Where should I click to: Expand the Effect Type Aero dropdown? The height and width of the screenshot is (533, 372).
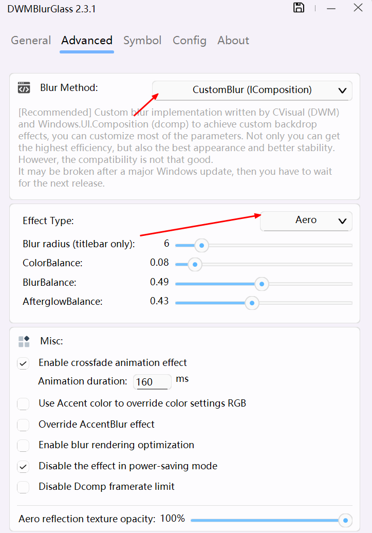click(306, 220)
